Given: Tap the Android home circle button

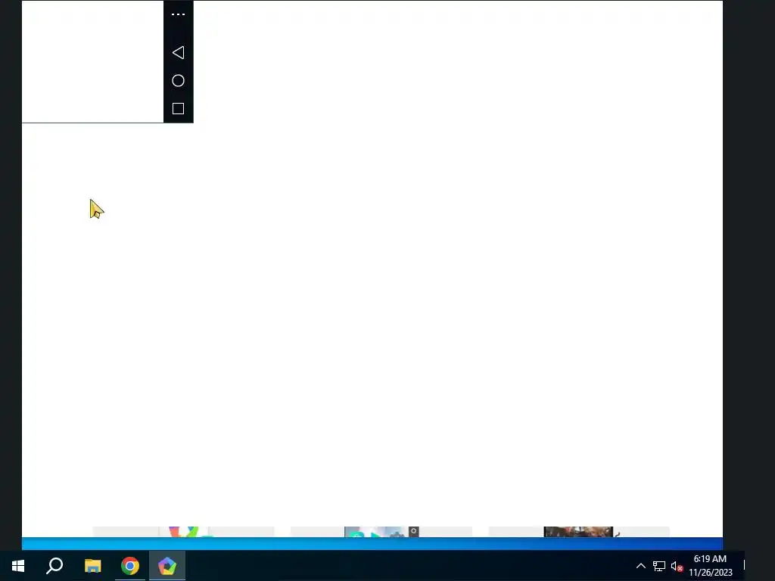Looking at the screenshot, I should (x=178, y=80).
